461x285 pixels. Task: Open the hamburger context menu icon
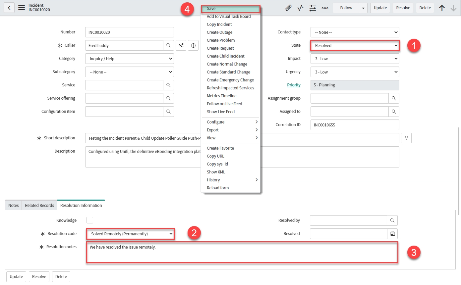tap(22, 8)
